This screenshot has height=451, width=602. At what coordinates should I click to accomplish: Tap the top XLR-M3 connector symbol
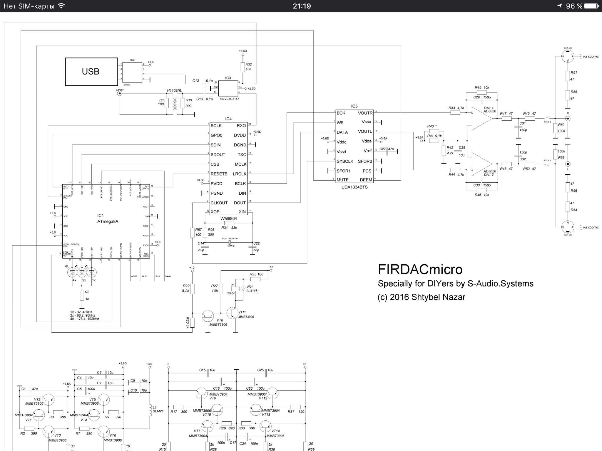pos(567,56)
